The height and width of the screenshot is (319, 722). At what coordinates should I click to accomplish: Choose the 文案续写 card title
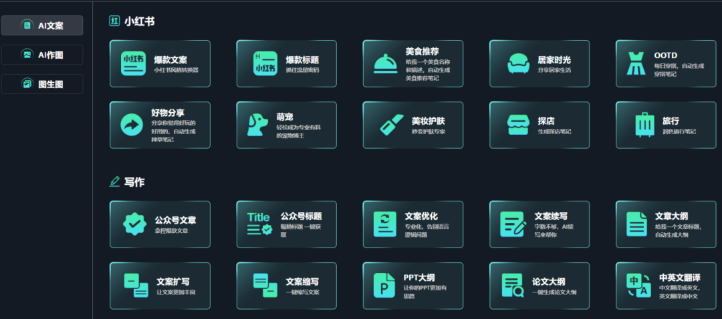pos(551,216)
